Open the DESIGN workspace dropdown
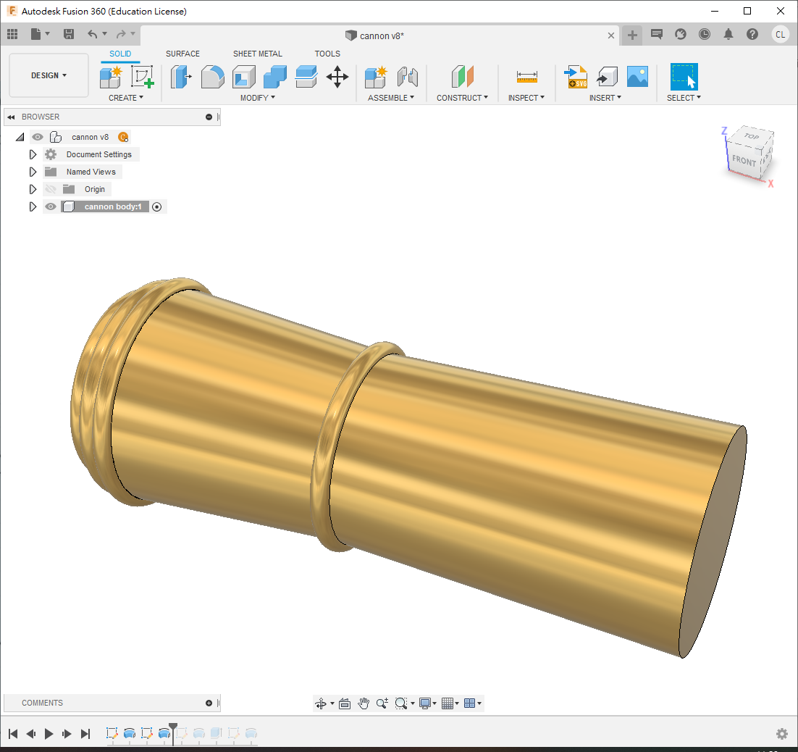The width and height of the screenshot is (798, 752). coord(49,75)
